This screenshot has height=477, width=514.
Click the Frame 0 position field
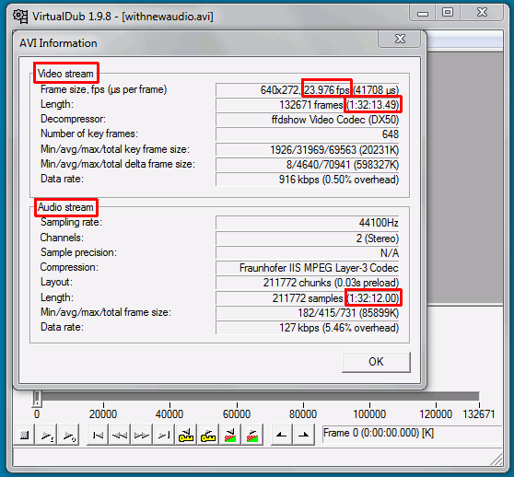tap(412, 434)
